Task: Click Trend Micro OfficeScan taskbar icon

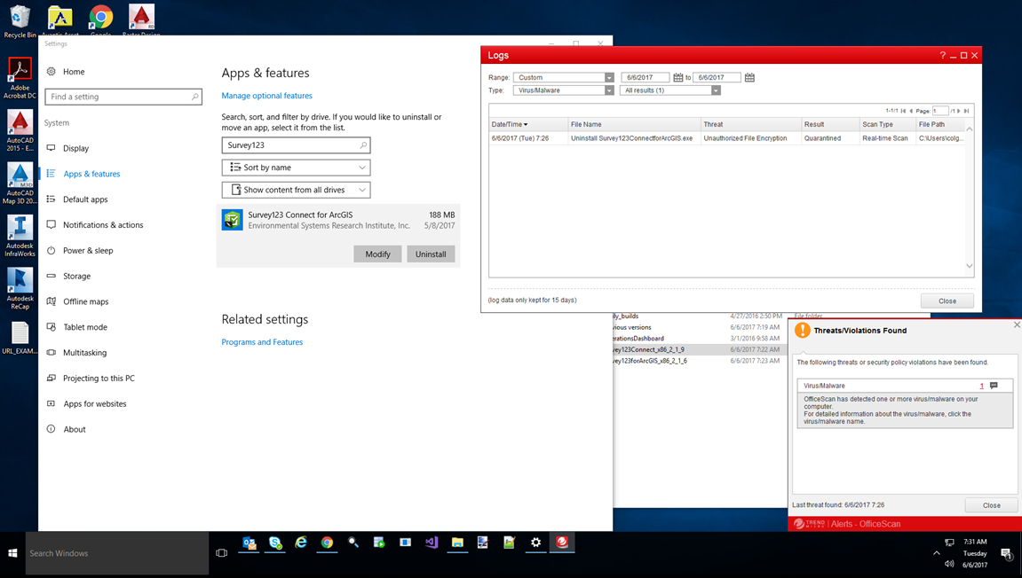Action: [x=562, y=543]
